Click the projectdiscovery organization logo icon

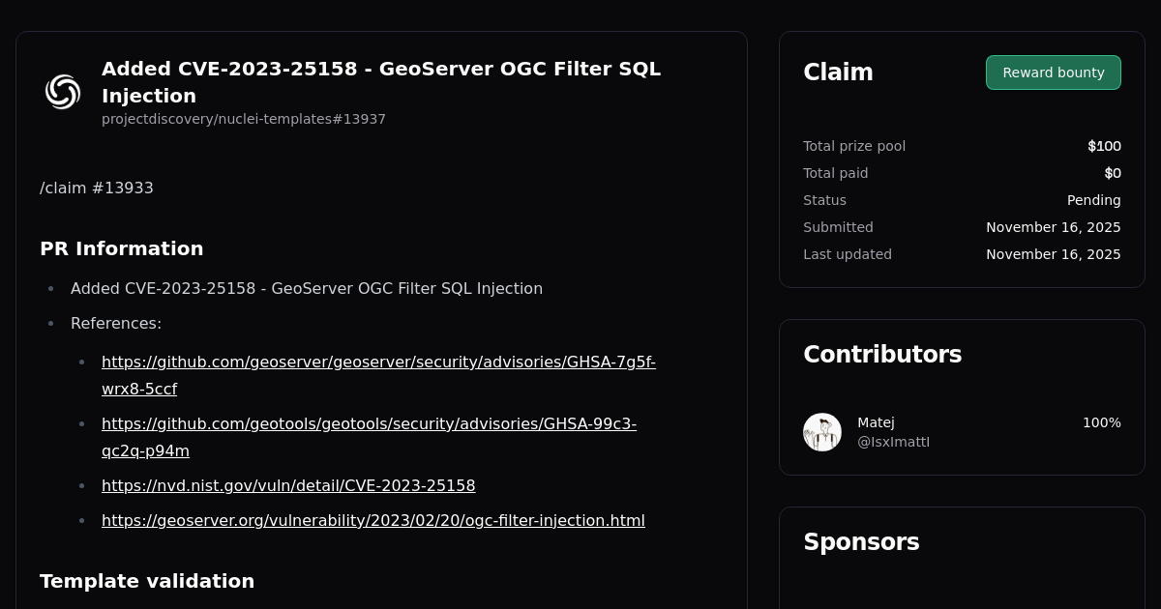click(x=63, y=91)
